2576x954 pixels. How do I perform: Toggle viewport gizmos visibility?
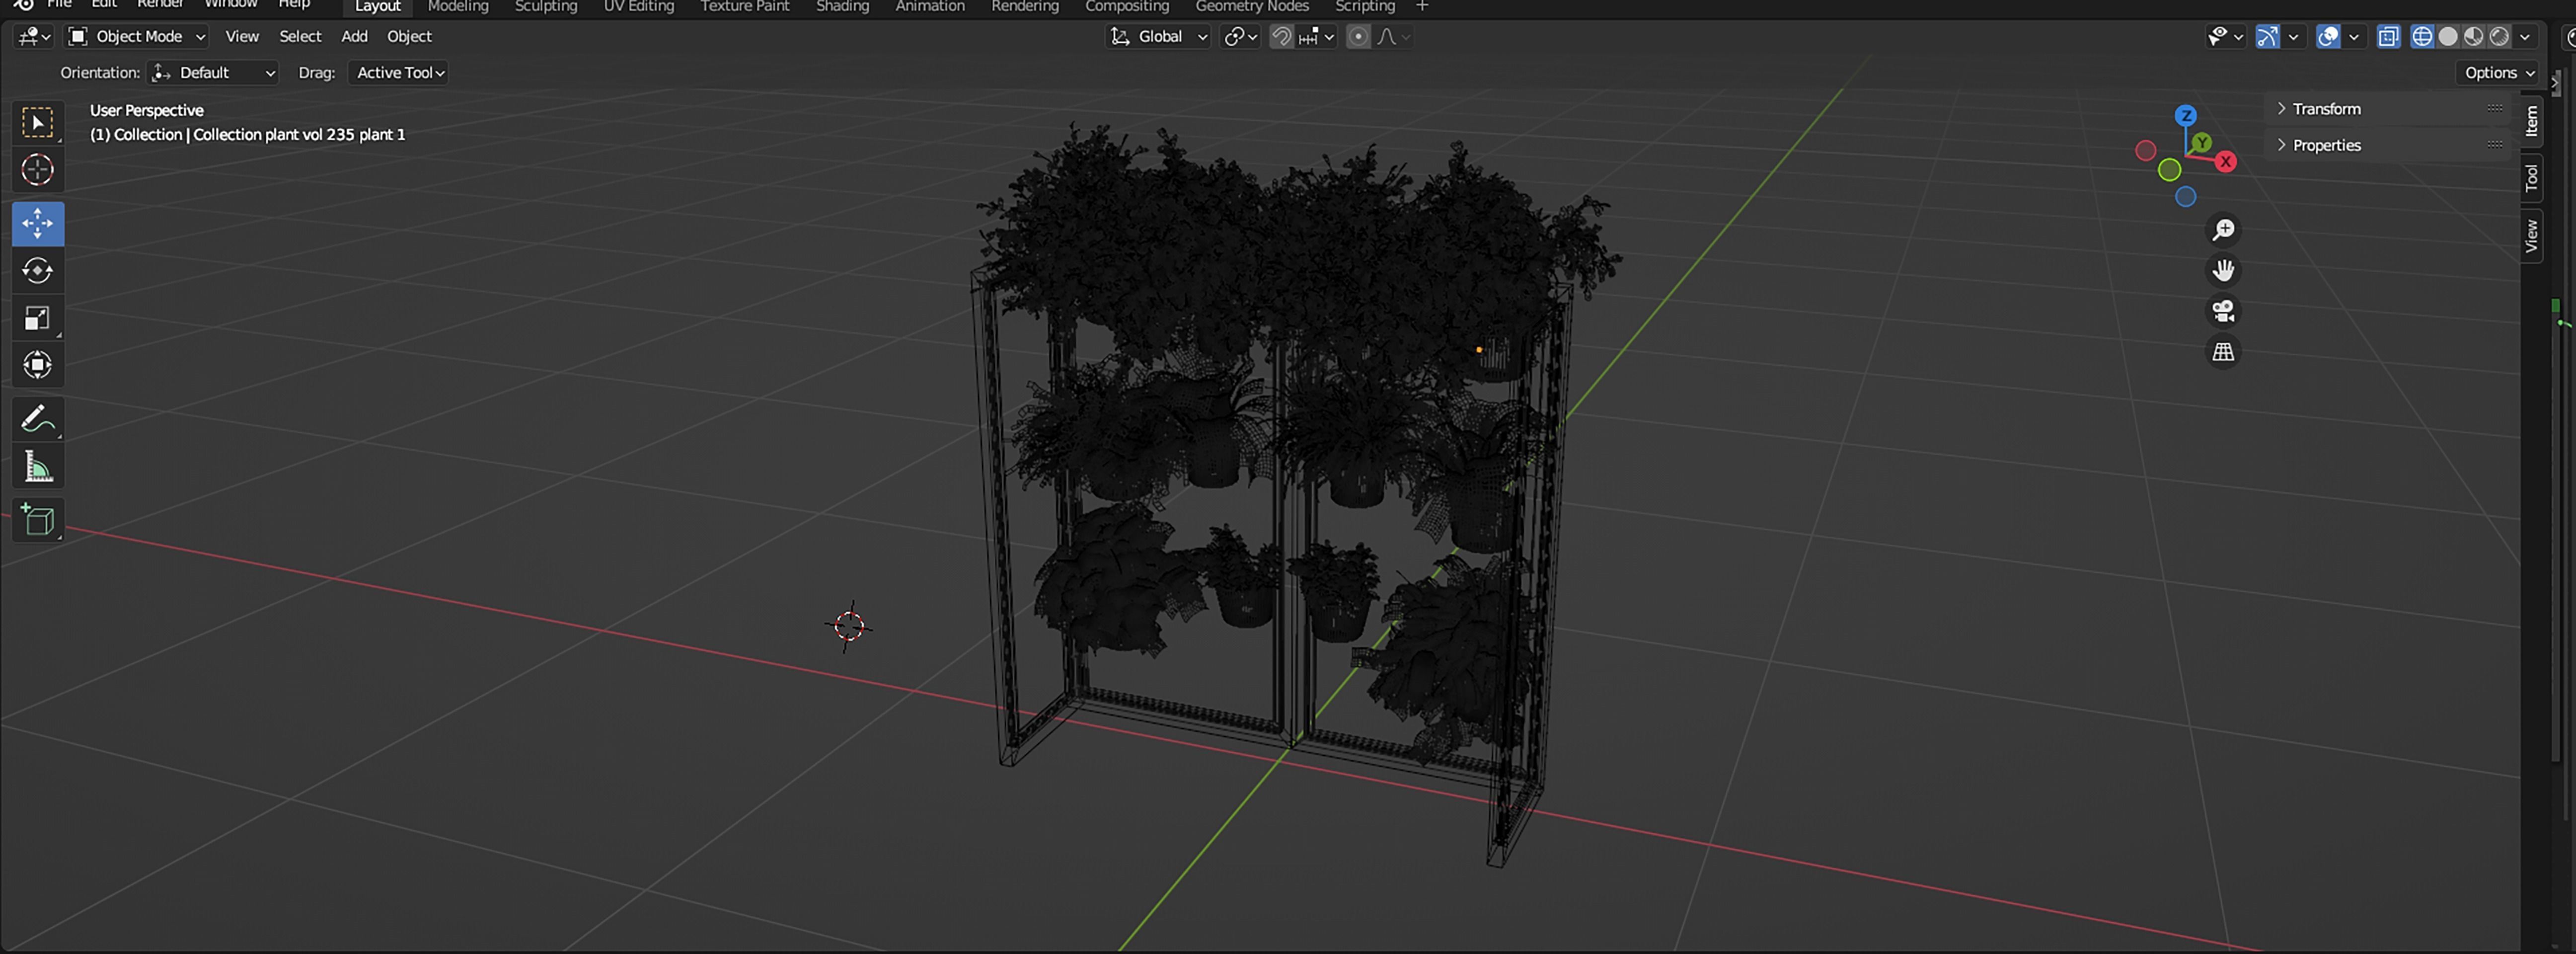pos(2267,37)
